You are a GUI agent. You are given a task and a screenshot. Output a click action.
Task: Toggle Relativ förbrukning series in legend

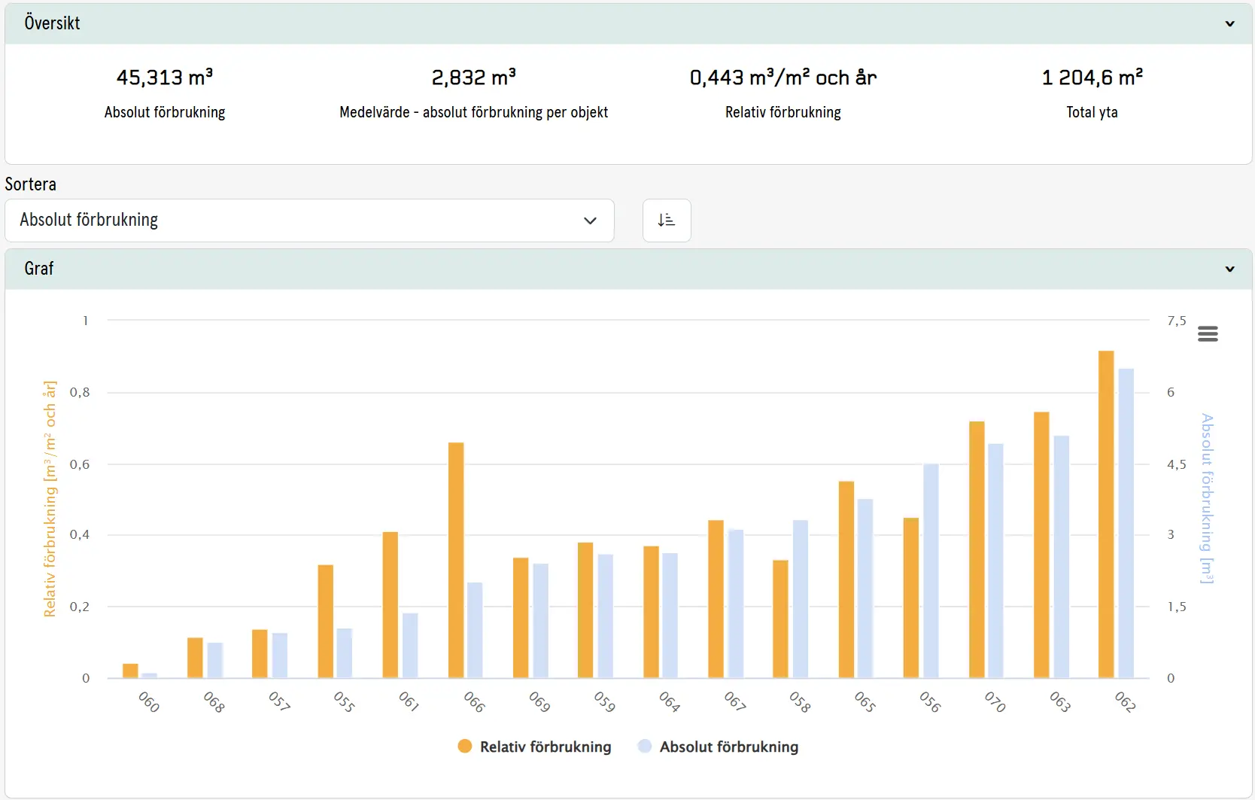(535, 747)
